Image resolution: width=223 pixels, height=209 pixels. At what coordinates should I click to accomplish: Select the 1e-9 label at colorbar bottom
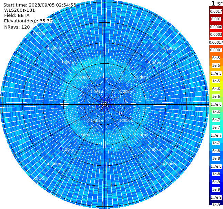(x=216, y=205)
